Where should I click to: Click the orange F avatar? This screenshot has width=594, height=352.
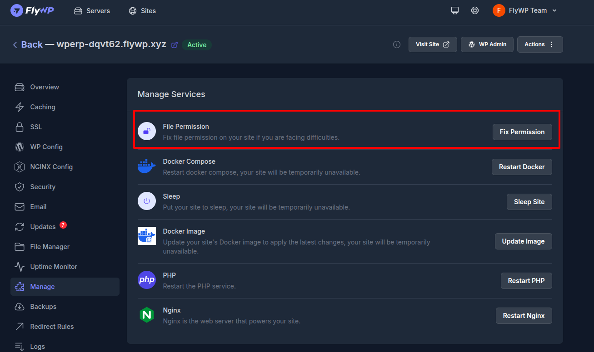499,10
